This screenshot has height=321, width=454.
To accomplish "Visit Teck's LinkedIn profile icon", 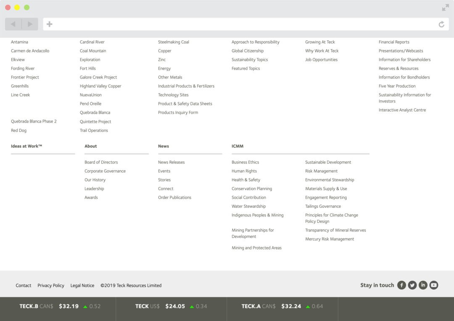I will tap(423, 285).
